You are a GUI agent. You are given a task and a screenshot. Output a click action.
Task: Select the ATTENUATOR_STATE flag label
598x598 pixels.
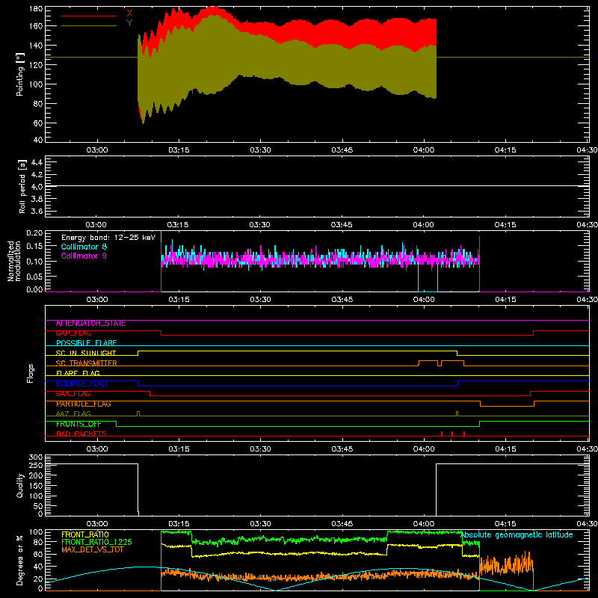point(90,324)
